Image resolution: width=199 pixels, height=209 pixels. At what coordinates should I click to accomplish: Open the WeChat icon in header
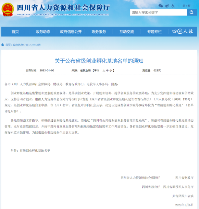[160, 6]
